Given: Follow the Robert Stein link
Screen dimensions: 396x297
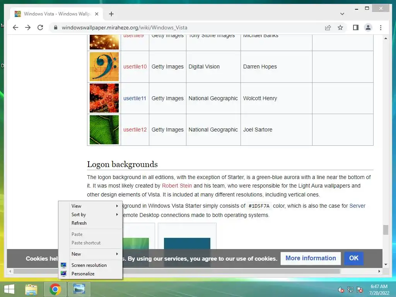Looking at the screenshot, I should click(177, 186).
